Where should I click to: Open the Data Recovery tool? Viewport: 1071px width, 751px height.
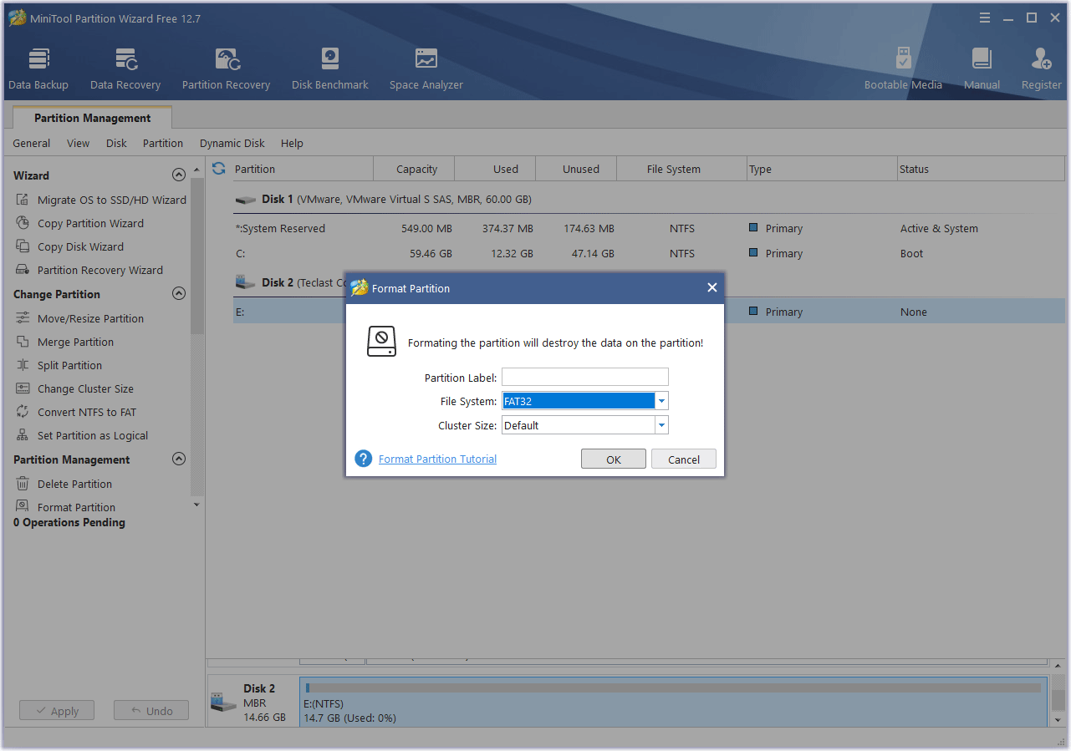point(125,69)
